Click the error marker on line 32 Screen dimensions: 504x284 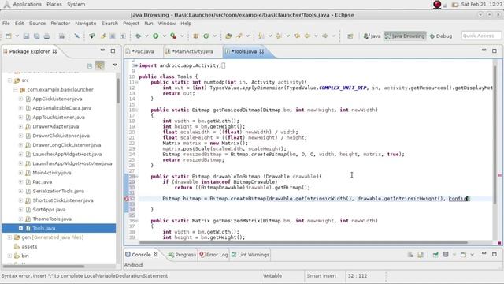pyautogui.click(x=127, y=199)
